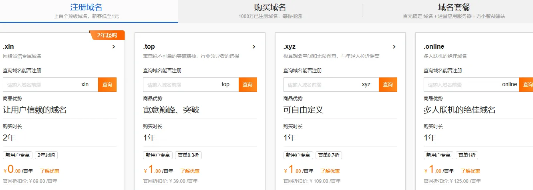Click 多人联机的绝佳域名 advantage heading
The image size is (533, 190).
pos(459,110)
